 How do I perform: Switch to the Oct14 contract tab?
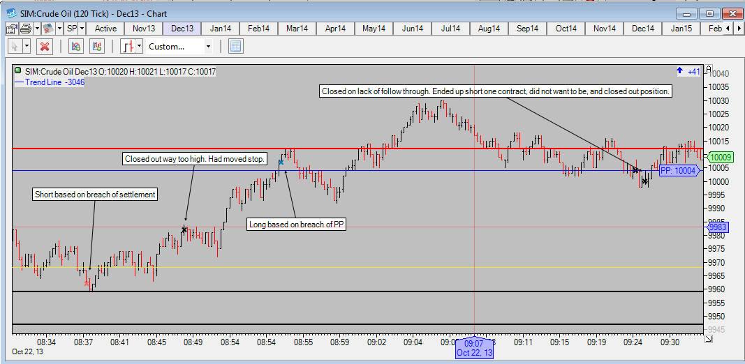coord(566,29)
